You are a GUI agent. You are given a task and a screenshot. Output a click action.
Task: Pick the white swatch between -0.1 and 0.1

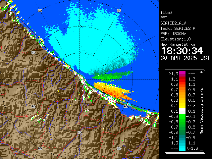pos(182,111)
